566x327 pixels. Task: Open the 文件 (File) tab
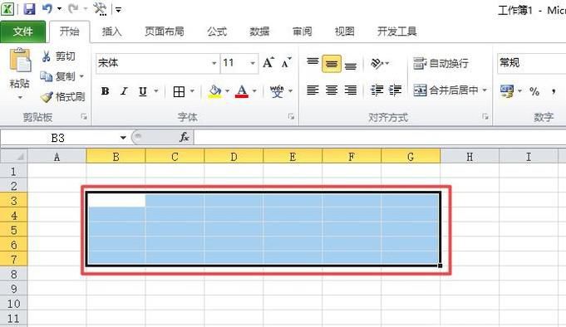click(22, 32)
